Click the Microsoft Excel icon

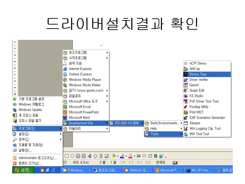65,107
